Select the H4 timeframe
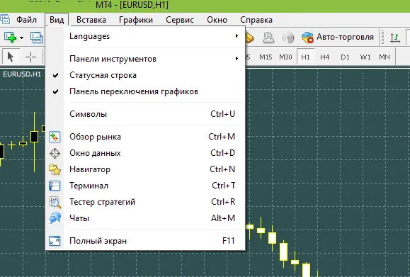This screenshot has height=277, width=410. pyautogui.click(x=325, y=57)
